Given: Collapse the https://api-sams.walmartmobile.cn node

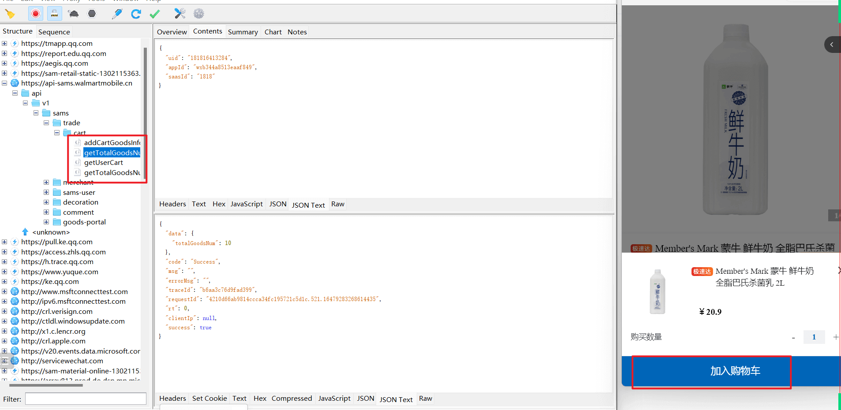Looking at the screenshot, I should pos(4,83).
